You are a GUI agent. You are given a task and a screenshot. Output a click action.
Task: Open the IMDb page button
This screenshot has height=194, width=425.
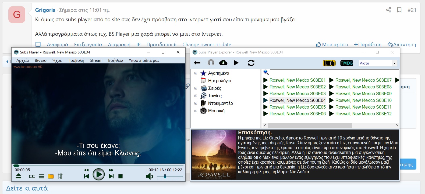(329, 63)
